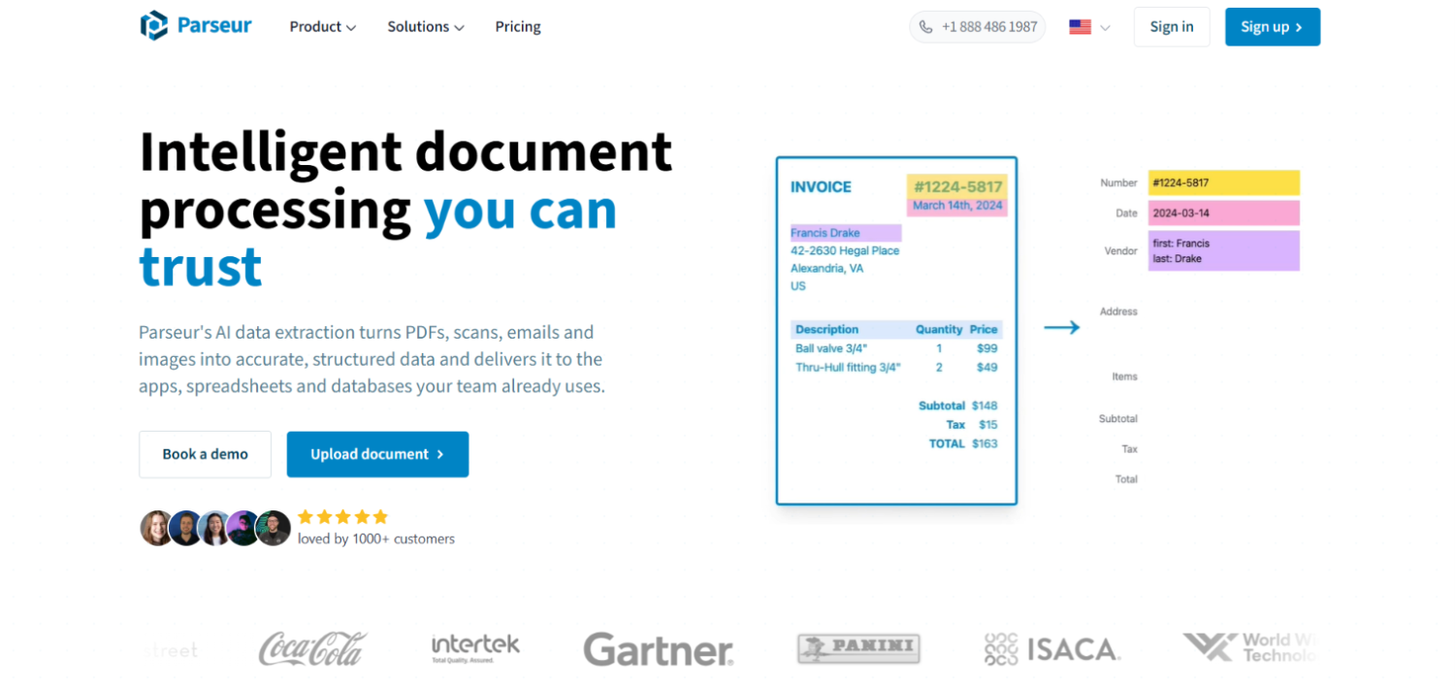Click the 'Address' field label

[x=1118, y=311]
